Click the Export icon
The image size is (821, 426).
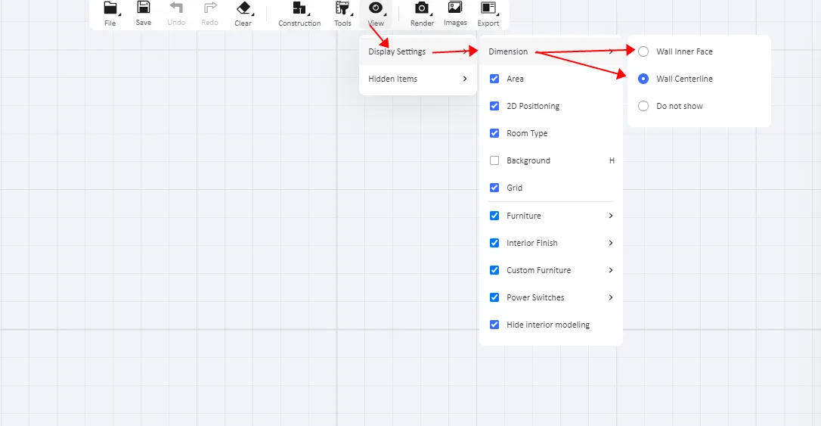point(488,9)
